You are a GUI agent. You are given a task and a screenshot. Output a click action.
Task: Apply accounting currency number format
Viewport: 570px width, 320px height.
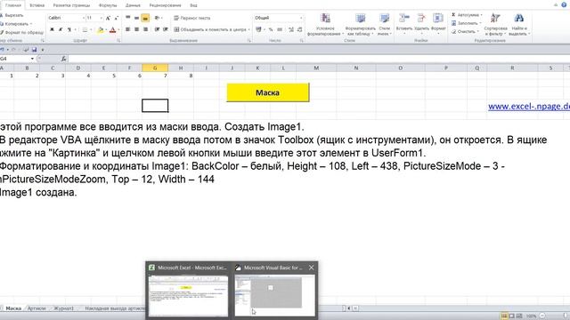pyautogui.click(x=258, y=29)
